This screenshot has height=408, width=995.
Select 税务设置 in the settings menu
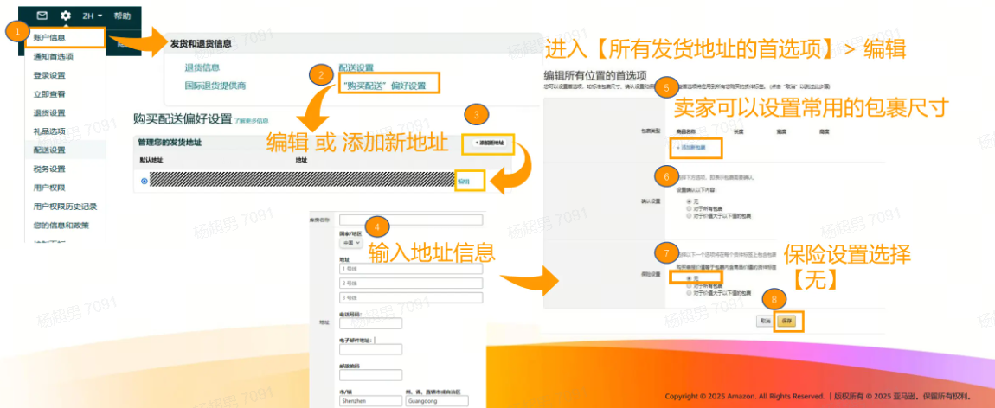click(49, 169)
